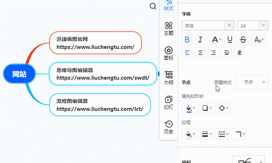Click the clear formatting eraser icon
This screenshot has height=163, width=272.
point(239,53)
